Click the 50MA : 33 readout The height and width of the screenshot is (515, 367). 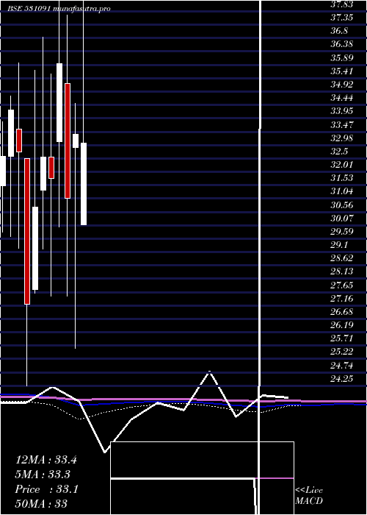click(41, 503)
